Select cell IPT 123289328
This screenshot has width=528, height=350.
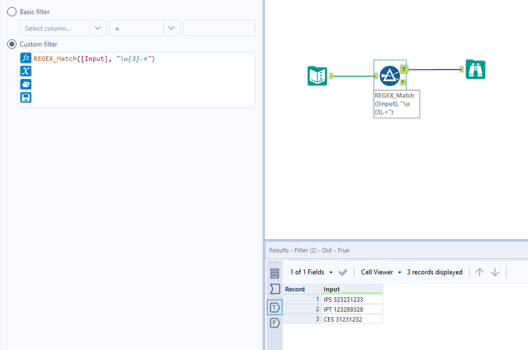(x=352, y=309)
